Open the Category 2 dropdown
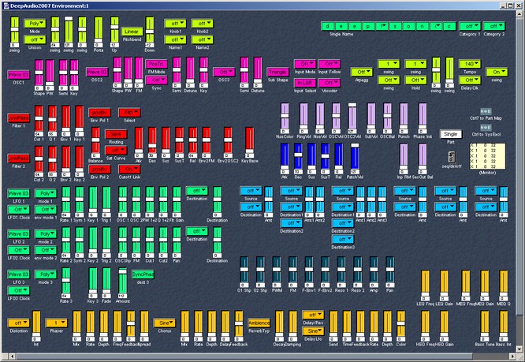The image size is (525, 362). [493, 26]
